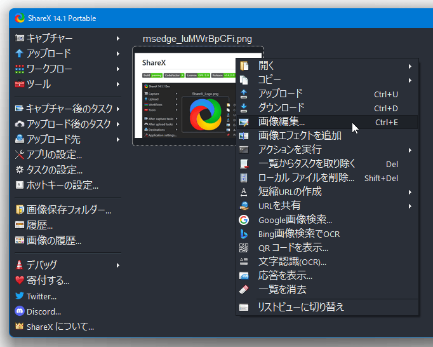Click the Twitter bird icon
Screen dimensions: 433x347
click(20, 296)
